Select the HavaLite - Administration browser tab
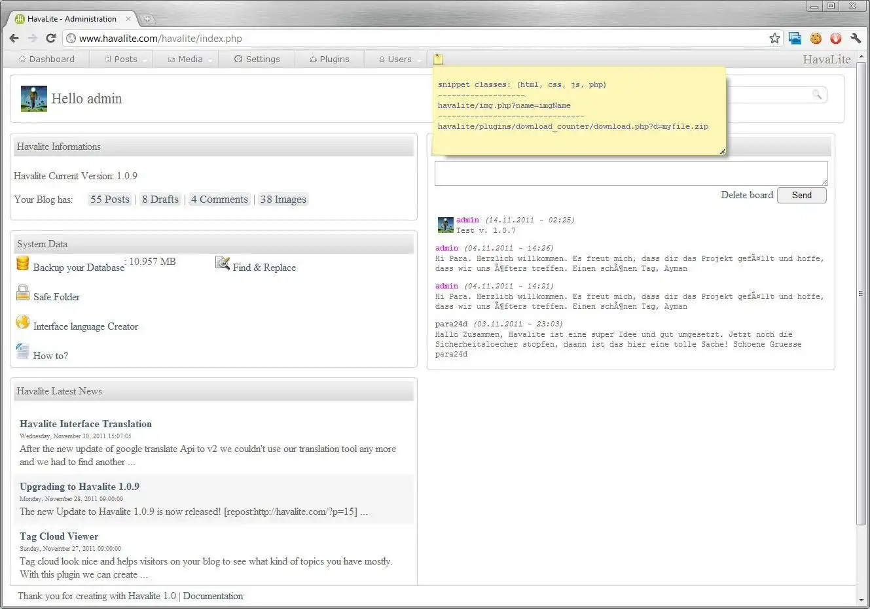This screenshot has height=609, width=870. pyautogui.click(x=72, y=19)
